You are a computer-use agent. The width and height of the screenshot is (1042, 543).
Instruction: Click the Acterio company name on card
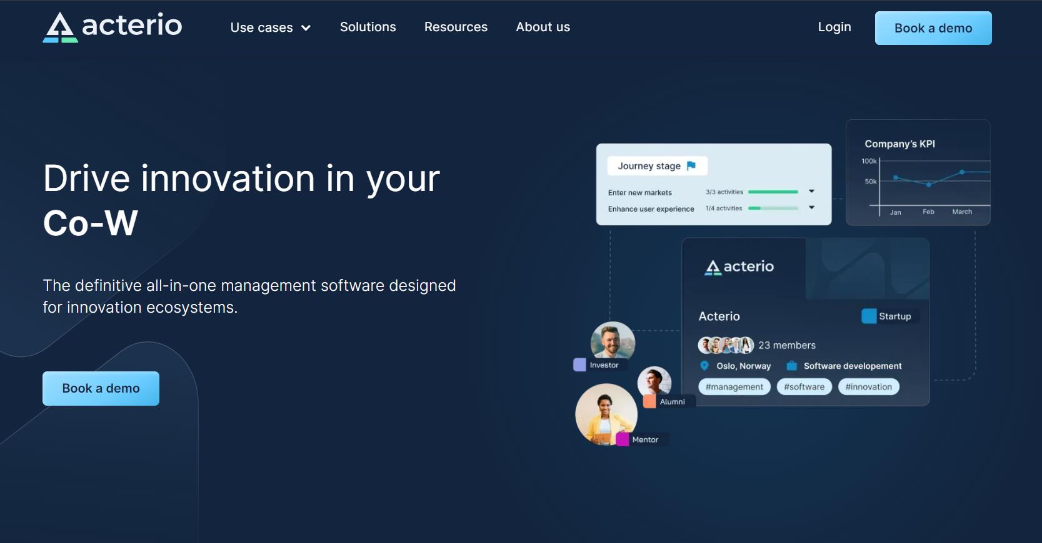(719, 316)
